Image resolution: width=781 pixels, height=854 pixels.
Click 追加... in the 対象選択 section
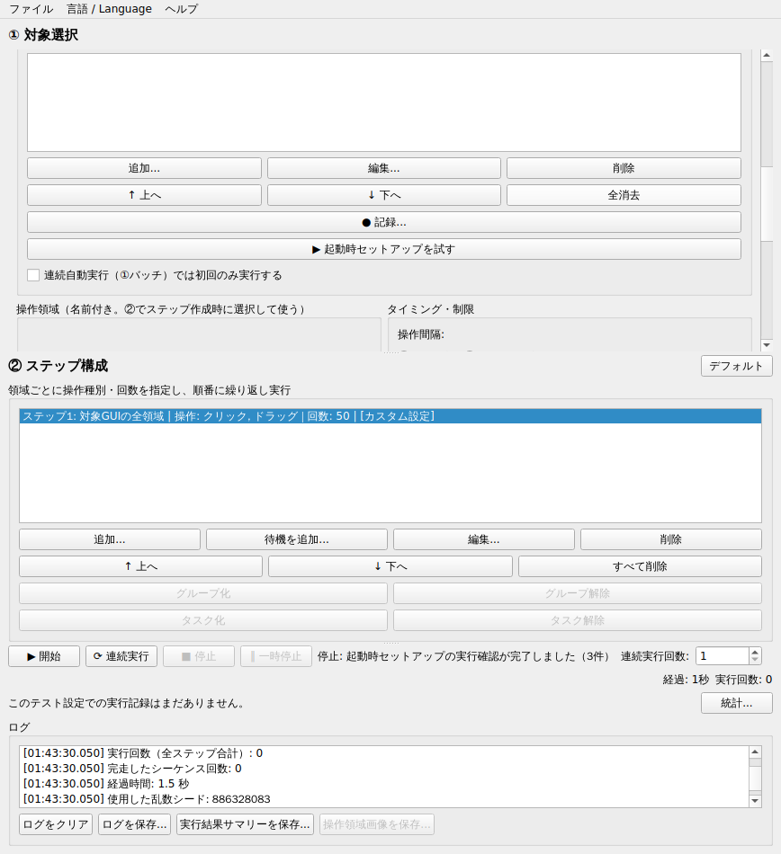(x=145, y=168)
